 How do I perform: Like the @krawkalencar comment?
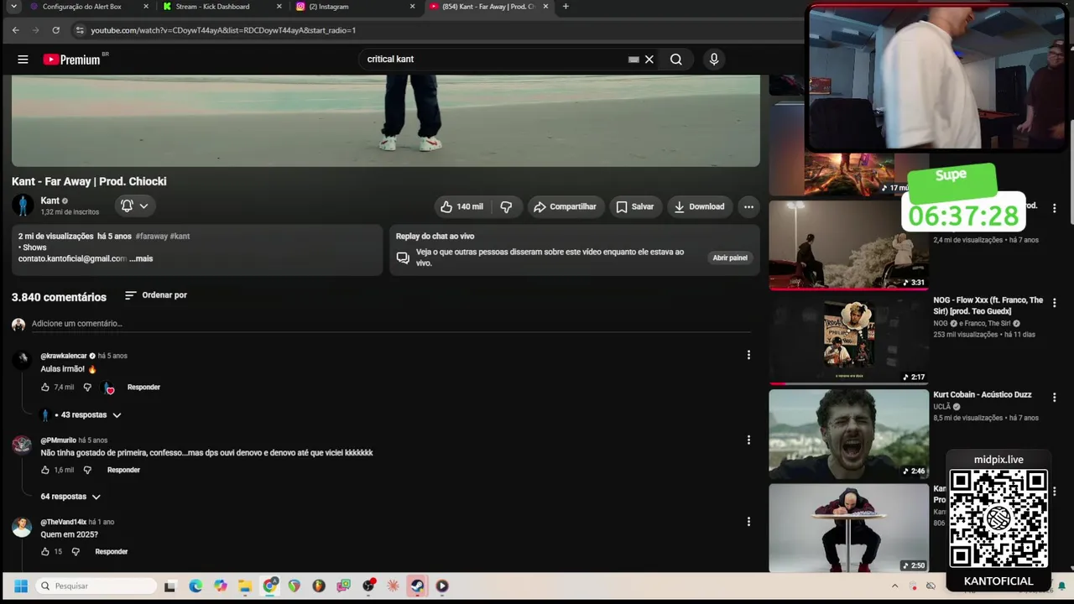45,387
